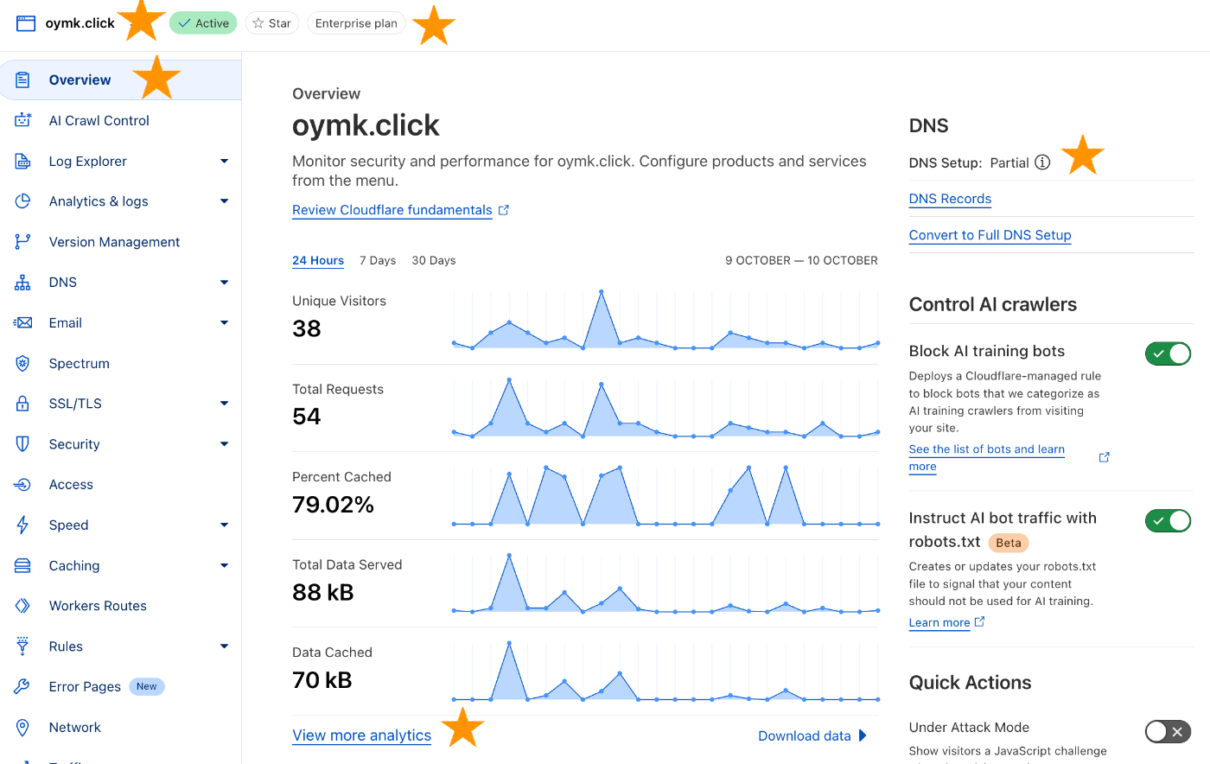Click the Workers Routes diamond icon
The width and height of the screenshot is (1210, 764).
[x=23, y=606]
